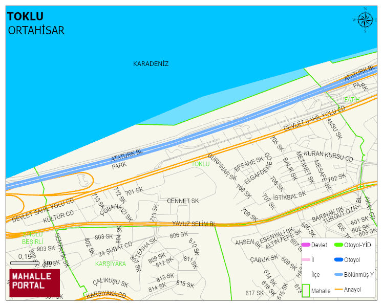
Task: Click the YAVUZ SELİM BL road label
Action: 194,224
